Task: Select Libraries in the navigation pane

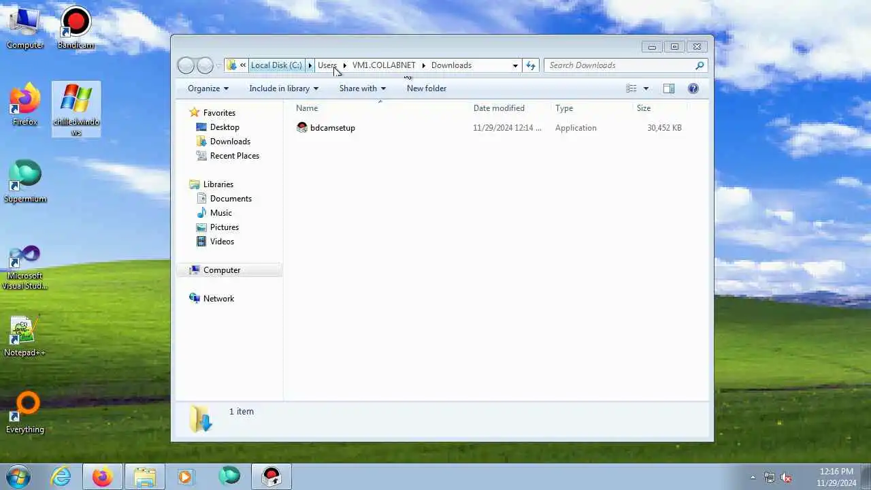Action: [218, 184]
